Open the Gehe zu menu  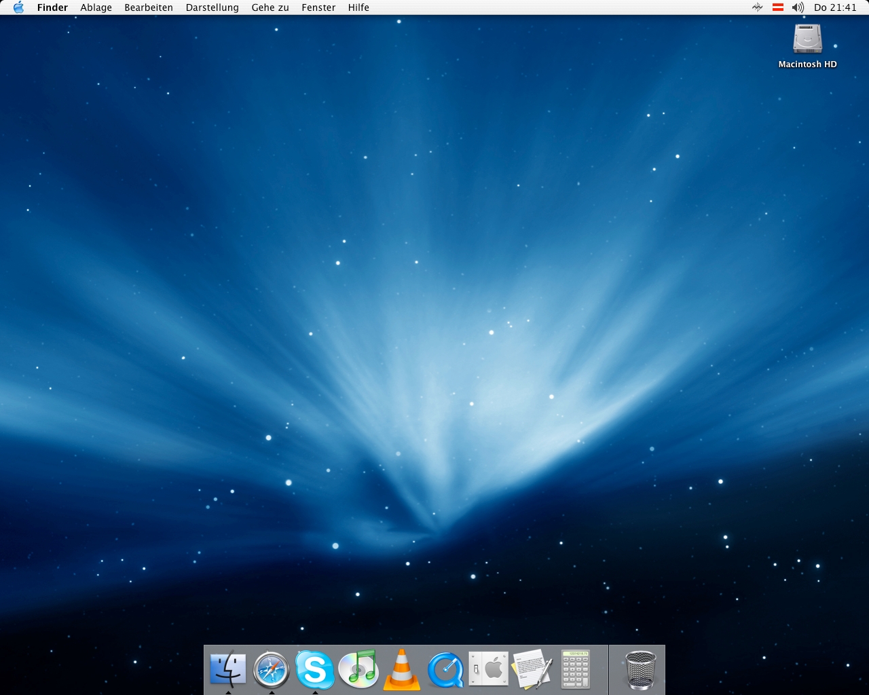point(270,7)
